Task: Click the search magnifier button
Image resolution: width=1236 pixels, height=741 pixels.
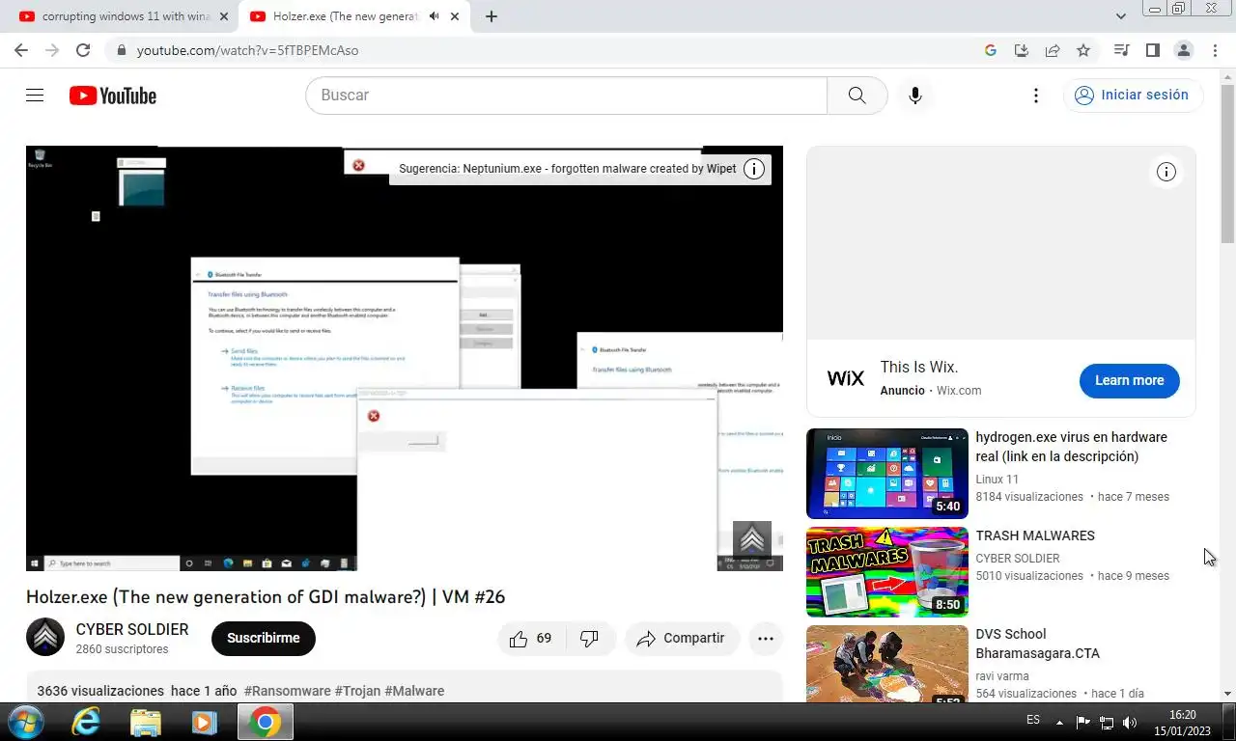Action: (x=857, y=96)
